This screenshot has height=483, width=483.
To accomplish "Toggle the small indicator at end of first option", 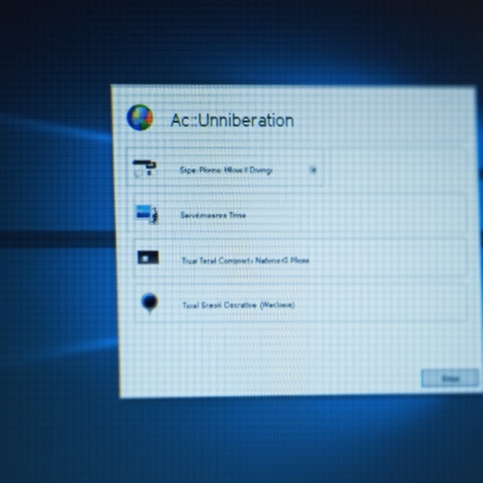I will pos(313,170).
